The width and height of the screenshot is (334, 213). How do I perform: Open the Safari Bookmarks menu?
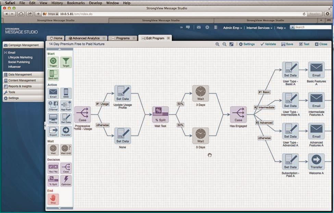(x=75, y=3)
